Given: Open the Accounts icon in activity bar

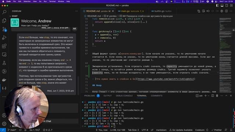Looking at the screenshot, I should (4, 115).
